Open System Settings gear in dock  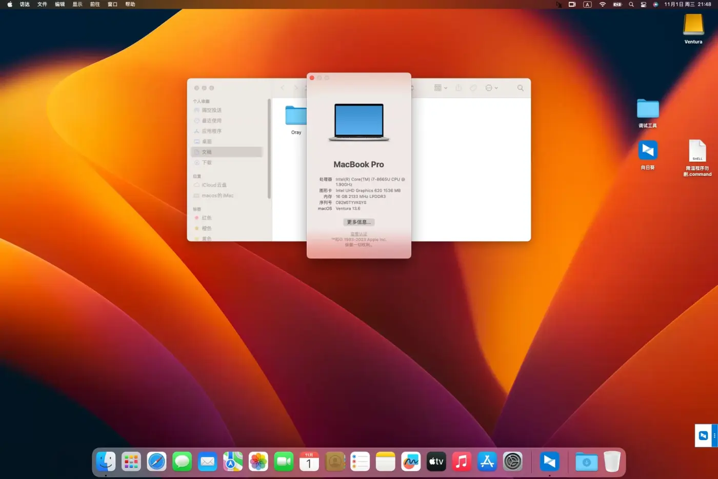tap(512, 462)
